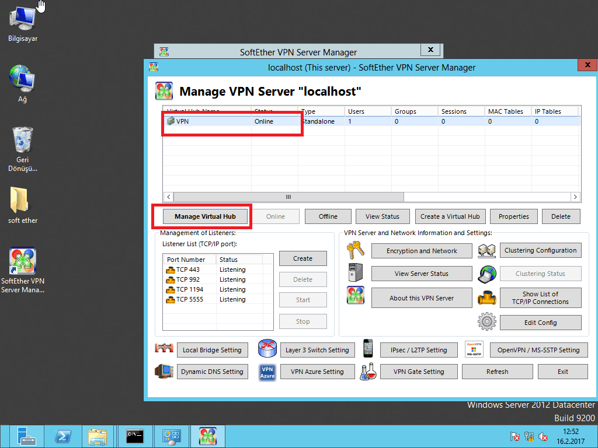Screen dimensions: 598x448
Task: Click the hub list horizontal scrollbar right arrow
Action: [575, 197]
